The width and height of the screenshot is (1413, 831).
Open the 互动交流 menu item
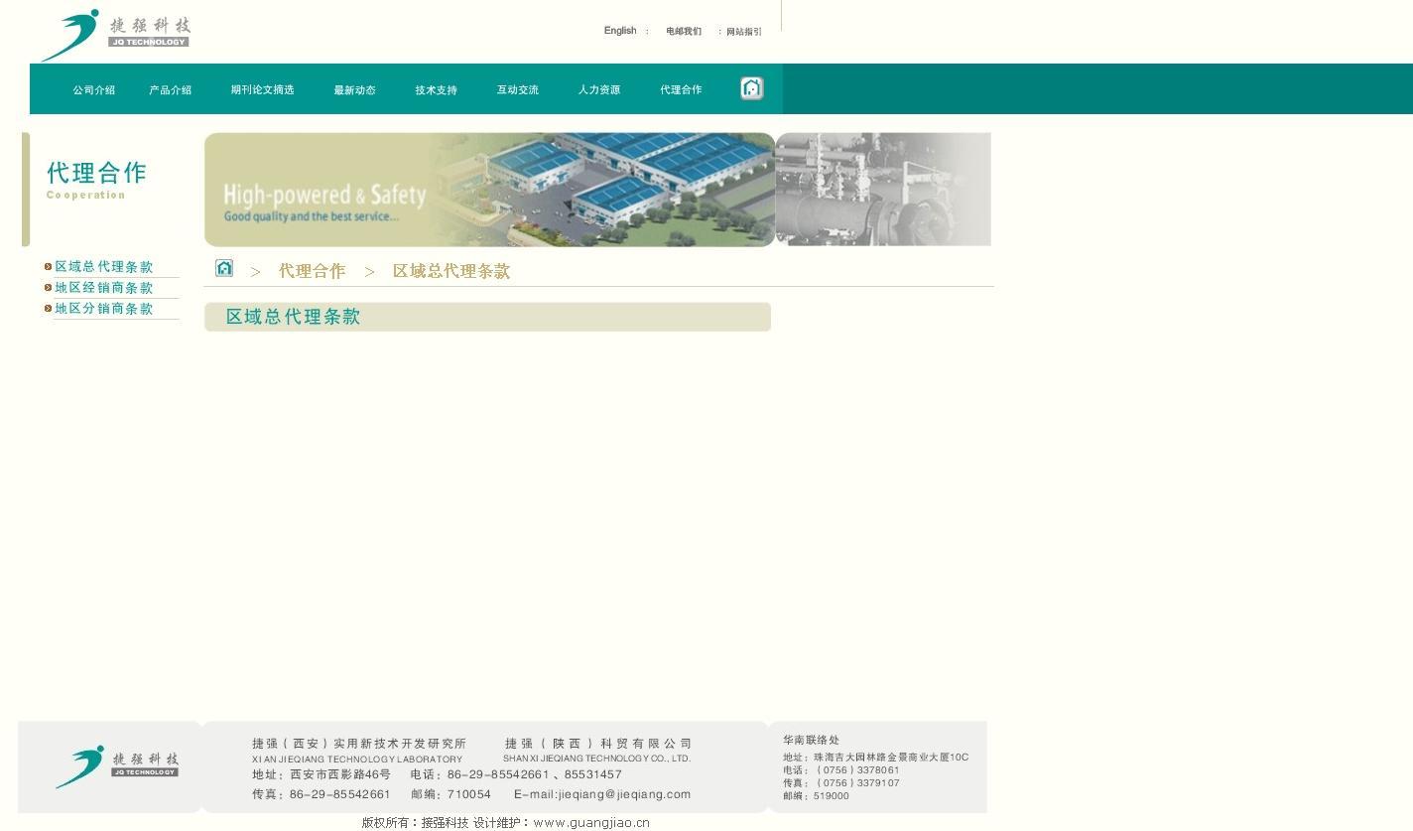pos(517,90)
